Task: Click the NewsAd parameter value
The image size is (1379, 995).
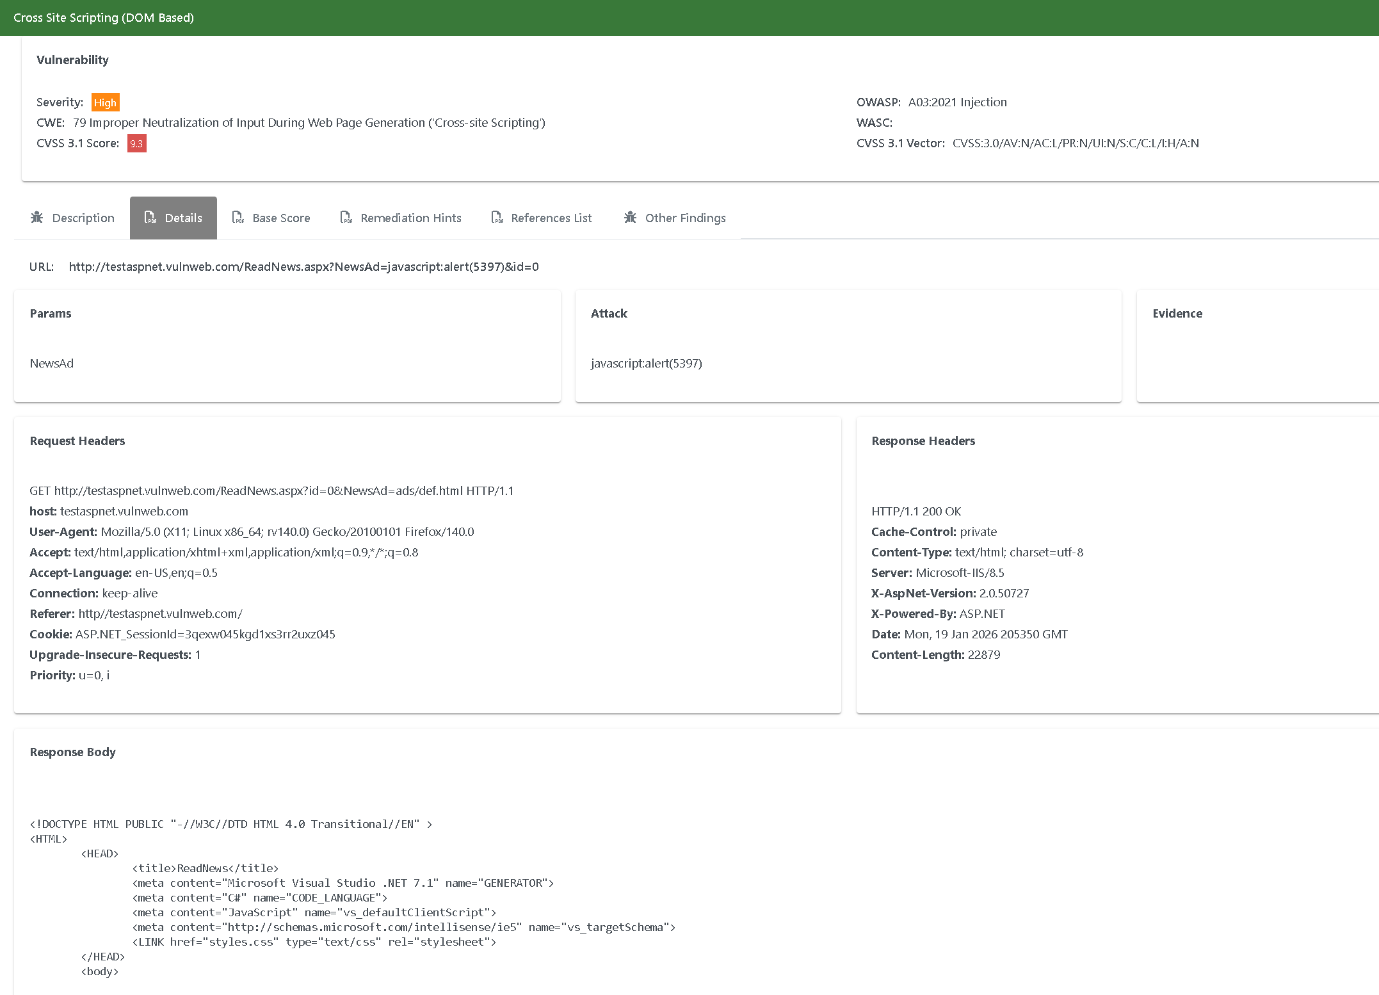Action: click(52, 364)
